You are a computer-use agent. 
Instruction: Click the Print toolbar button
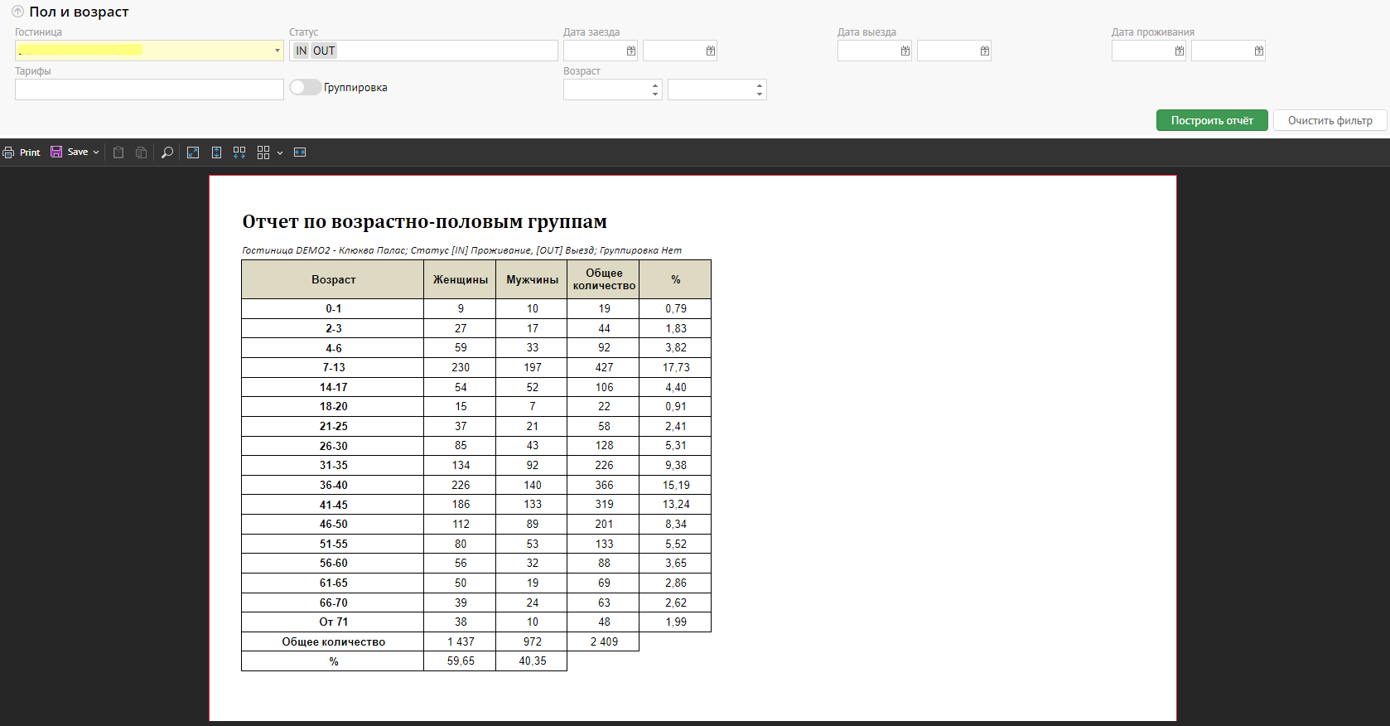tap(22, 152)
